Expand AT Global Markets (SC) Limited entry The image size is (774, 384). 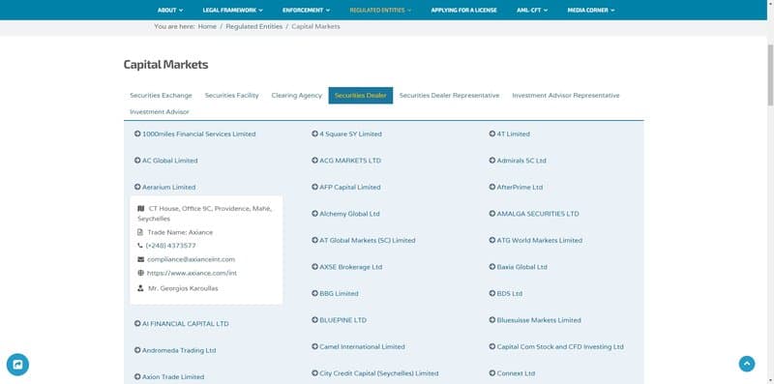364,241
